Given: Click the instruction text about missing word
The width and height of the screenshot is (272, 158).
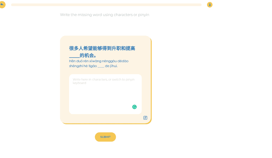Looking at the screenshot, I should click(105, 15).
